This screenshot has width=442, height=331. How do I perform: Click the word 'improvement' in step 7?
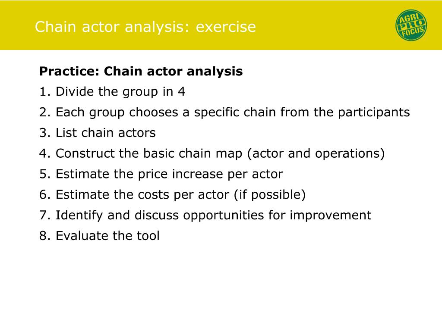[330, 215]
